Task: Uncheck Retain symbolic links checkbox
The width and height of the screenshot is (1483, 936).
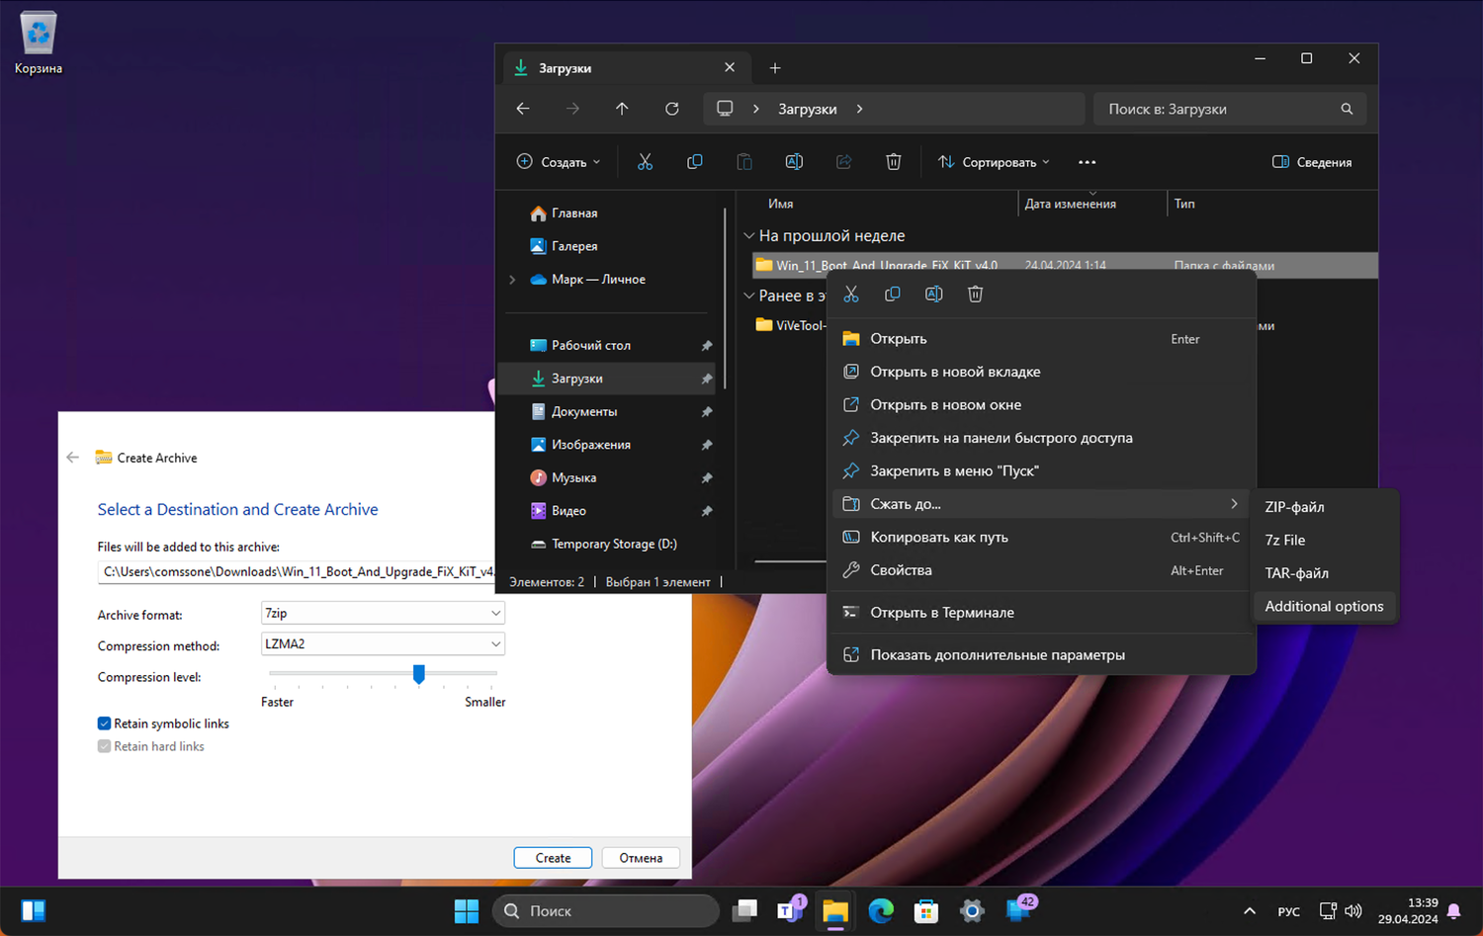Action: (105, 723)
